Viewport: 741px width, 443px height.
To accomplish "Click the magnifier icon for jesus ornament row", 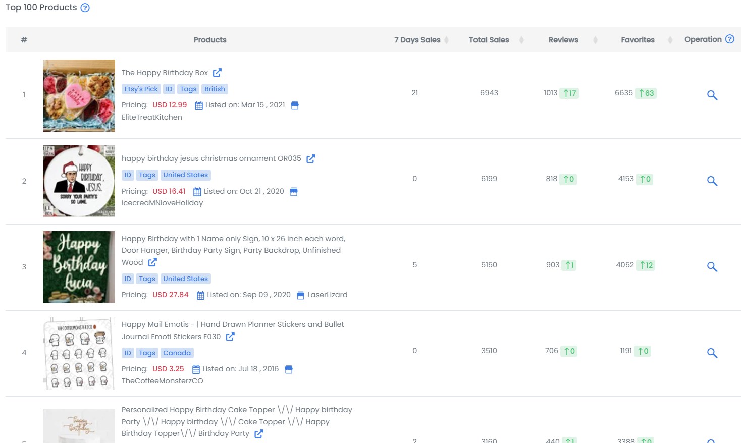I will (x=712, y=181).
